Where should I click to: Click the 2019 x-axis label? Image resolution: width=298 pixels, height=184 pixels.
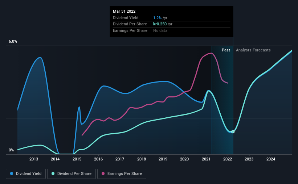(x=163, y=159)
